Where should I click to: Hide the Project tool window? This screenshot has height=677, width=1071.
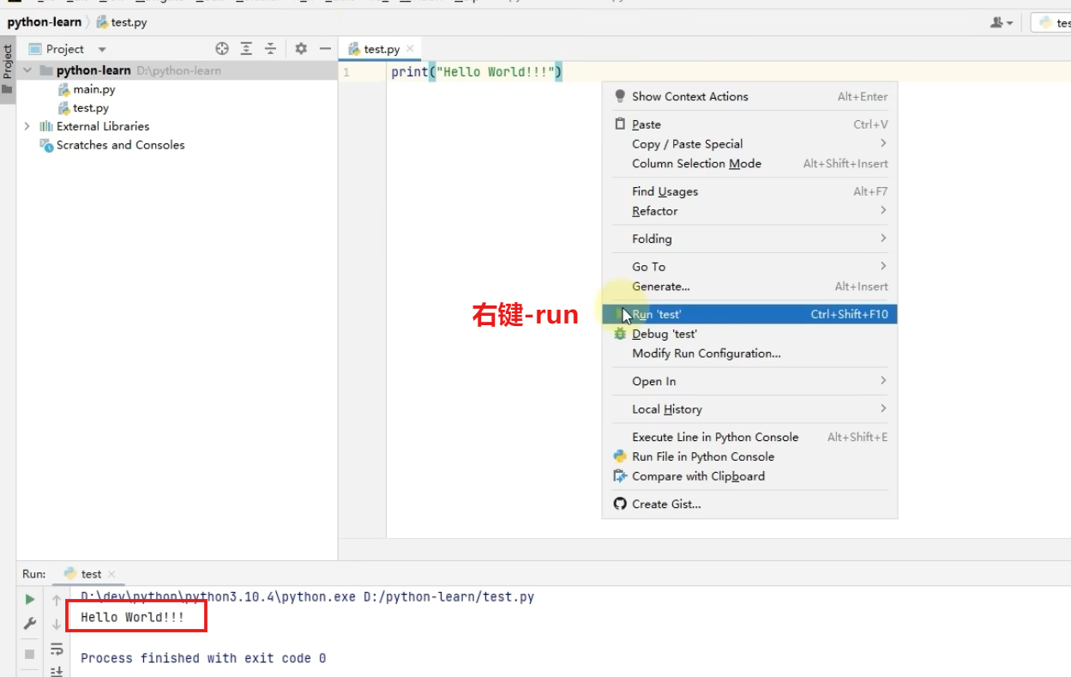pos(325,49)
